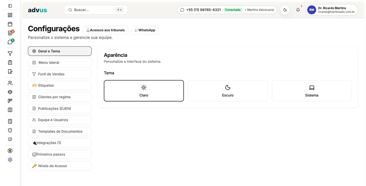This screenshot has width=366, height=186.
Task: Open the document-with-pen icon in the sidebar
Action: pos(10,71)
